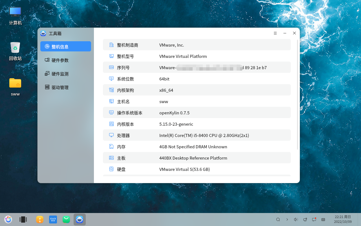Image resolution: width=361 pixels, height=226 pixels.
Task: Launch WPS from the taskbar
Action: [53, 220]
